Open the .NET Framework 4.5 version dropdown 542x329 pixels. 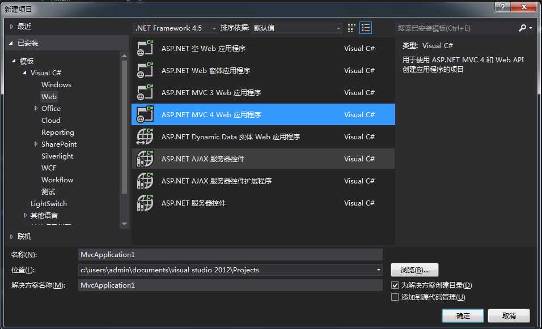(176, 28)
